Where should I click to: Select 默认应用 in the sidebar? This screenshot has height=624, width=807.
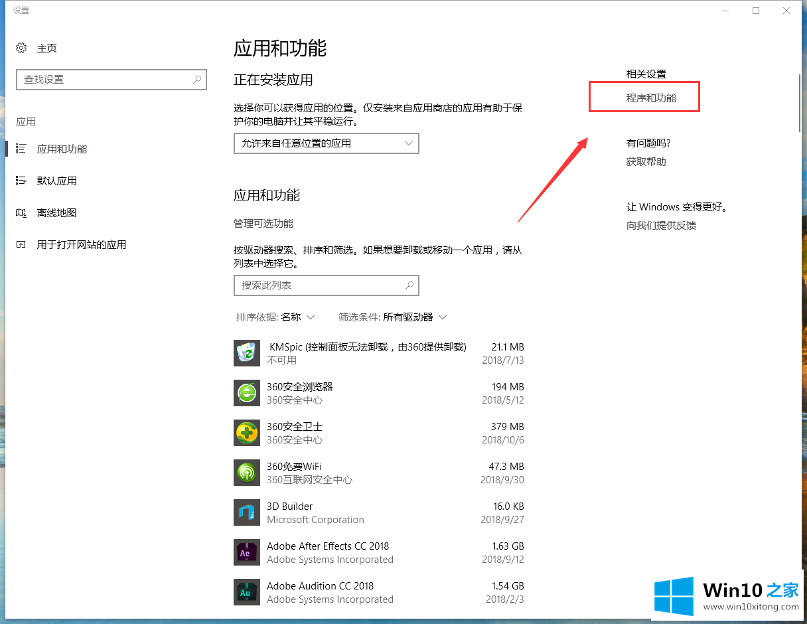pyautogui.click(x=56, y=181)
